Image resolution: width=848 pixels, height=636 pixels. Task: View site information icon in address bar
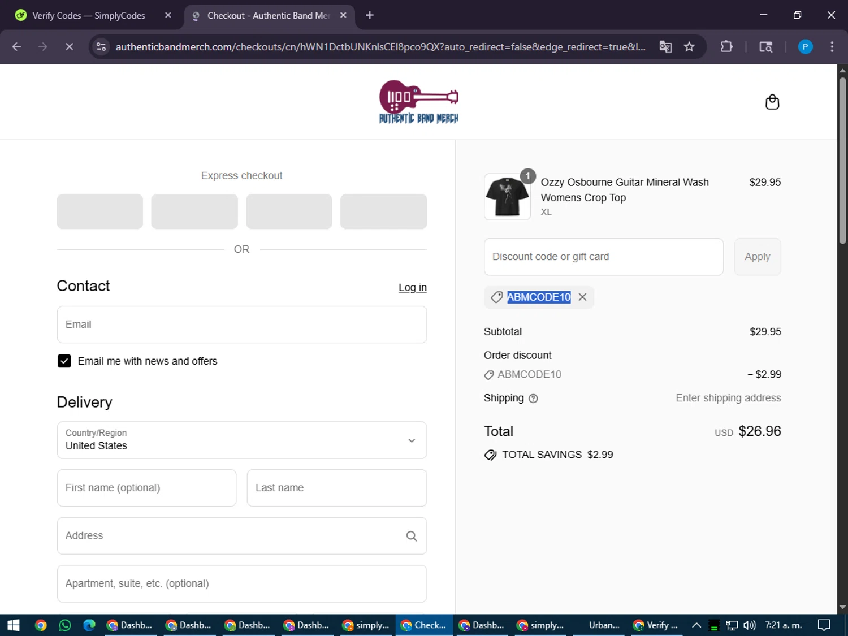pyautogui.click(x=101, y=47)
